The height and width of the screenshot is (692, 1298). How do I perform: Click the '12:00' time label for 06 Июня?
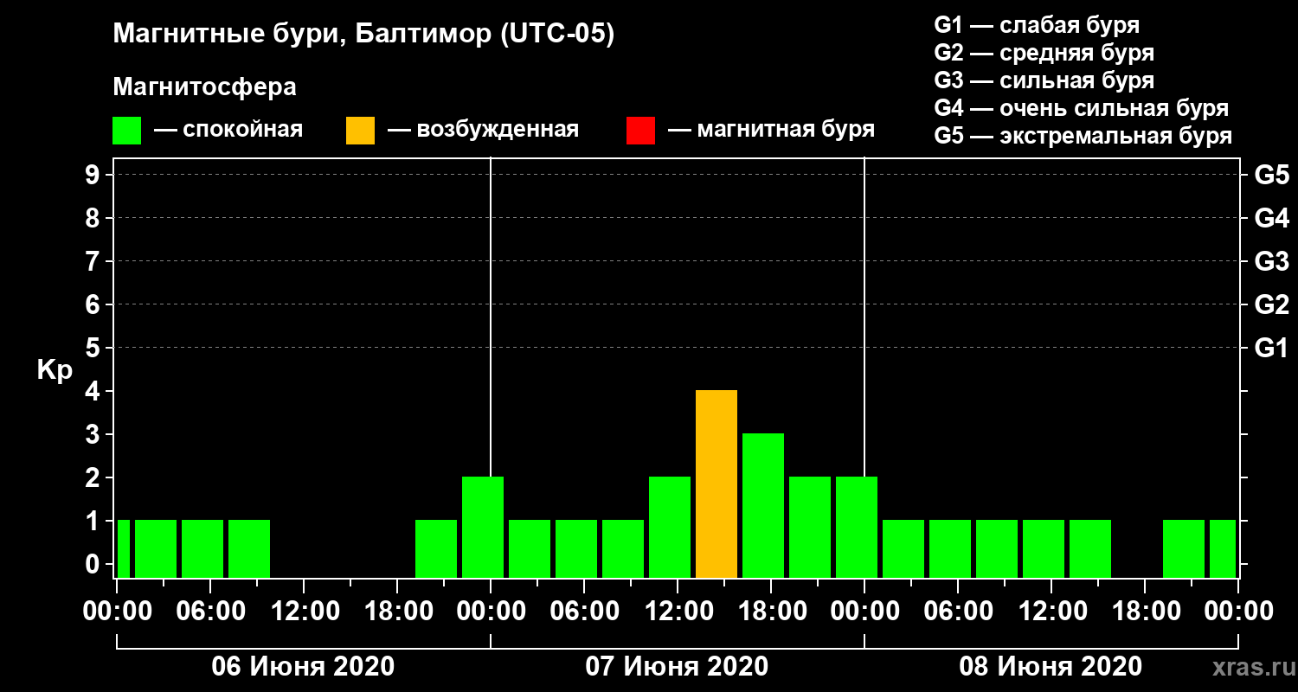305,611
